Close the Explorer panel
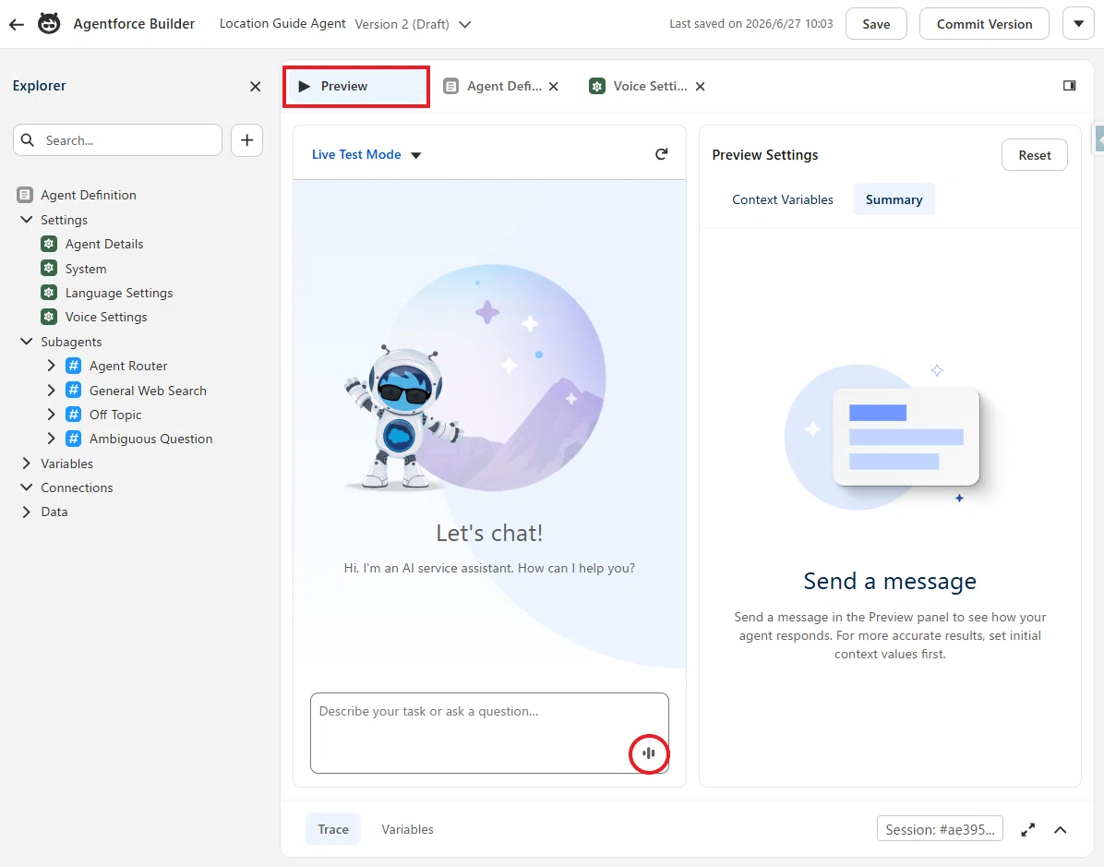Screen dimensions: 1104x867 pyautogui.click(x=256, y=86)
